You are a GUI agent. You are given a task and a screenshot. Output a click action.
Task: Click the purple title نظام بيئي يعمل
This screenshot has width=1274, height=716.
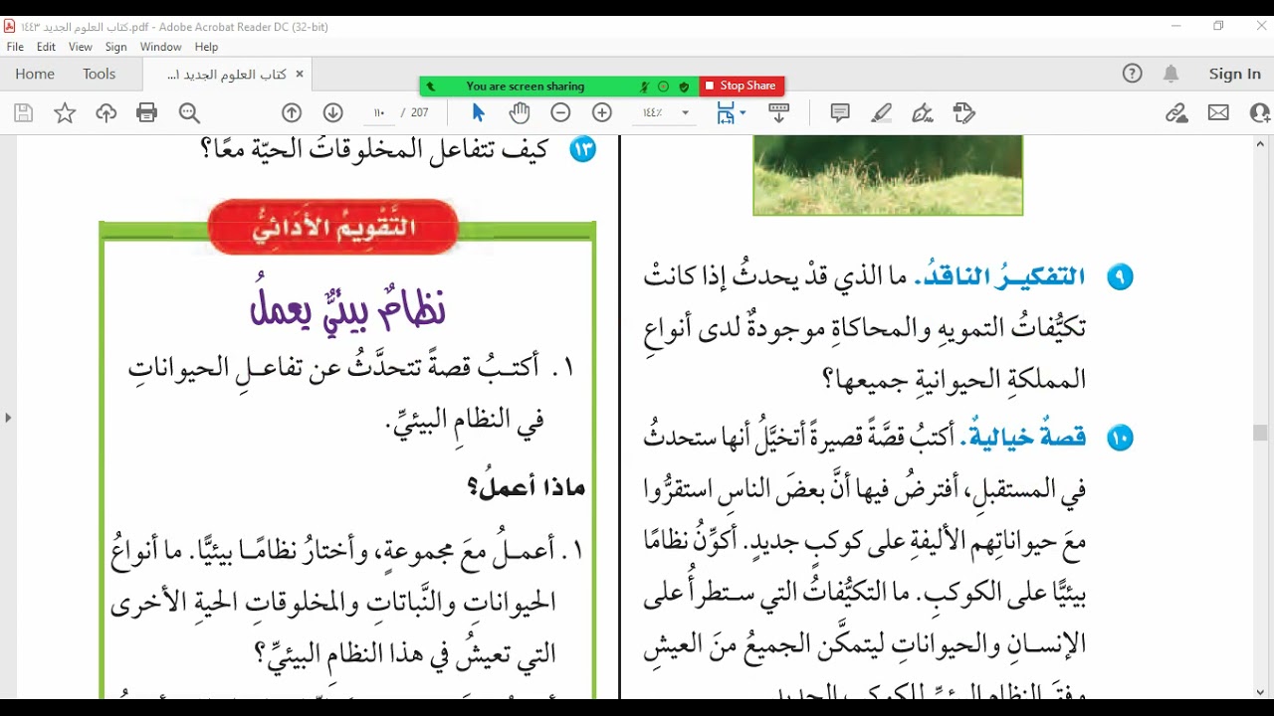[347, 307]
